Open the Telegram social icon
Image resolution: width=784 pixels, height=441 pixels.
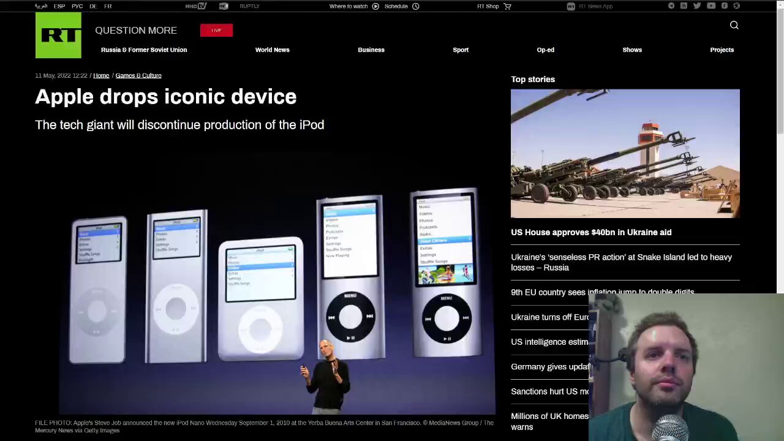tap(671, 6)
